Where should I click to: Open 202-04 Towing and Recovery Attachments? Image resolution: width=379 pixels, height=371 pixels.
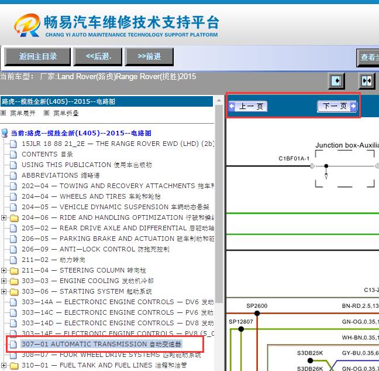(x=118, y=186)
